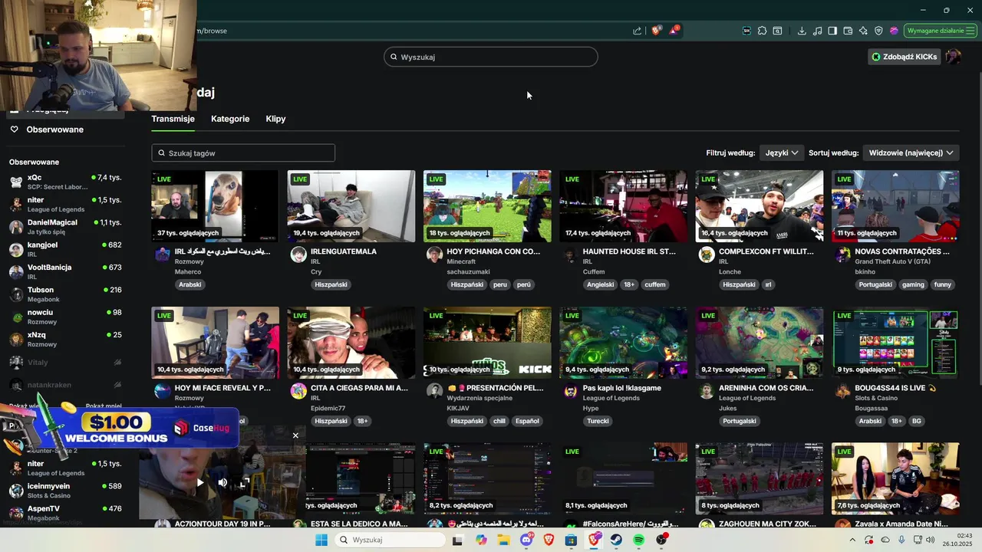Show hidden system tray icons chevron

click(x=852, y=540)
